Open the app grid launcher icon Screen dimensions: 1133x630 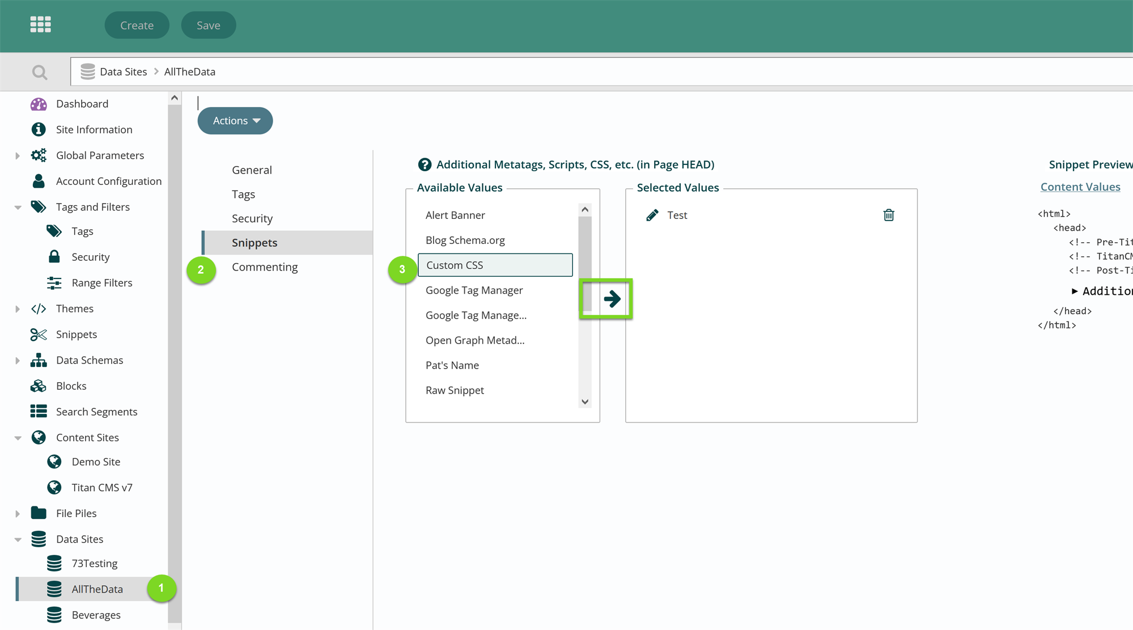tap(40, 24)
